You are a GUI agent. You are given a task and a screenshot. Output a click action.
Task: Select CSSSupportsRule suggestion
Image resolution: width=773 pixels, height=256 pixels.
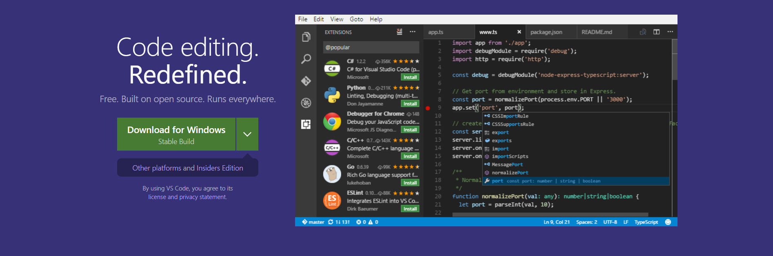[x=576, y=124]
